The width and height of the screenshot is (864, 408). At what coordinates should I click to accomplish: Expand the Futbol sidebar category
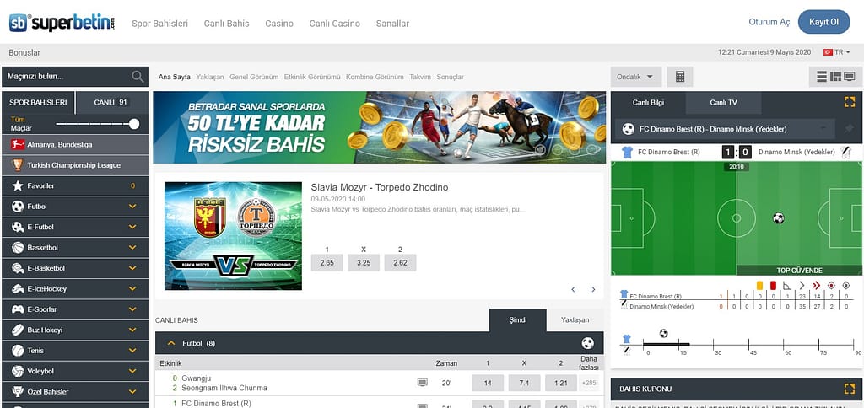pos(132,207)
